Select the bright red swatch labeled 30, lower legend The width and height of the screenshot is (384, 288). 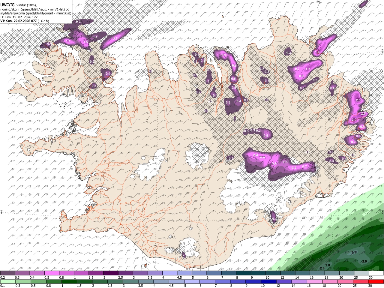[376, 281]
